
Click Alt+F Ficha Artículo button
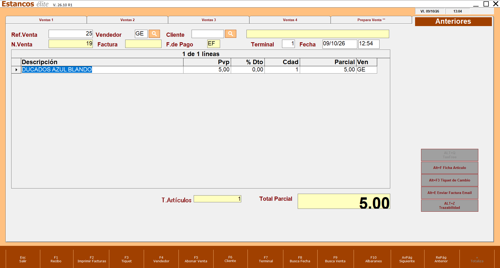450,168
